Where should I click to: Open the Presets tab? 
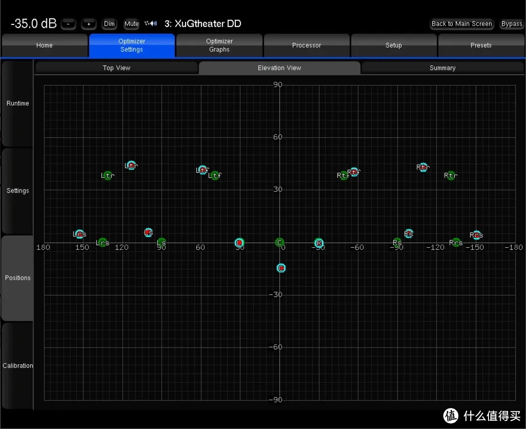click(481, 45)
